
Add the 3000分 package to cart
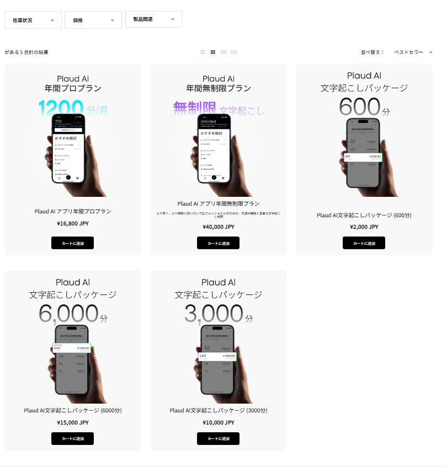[218, 438]
